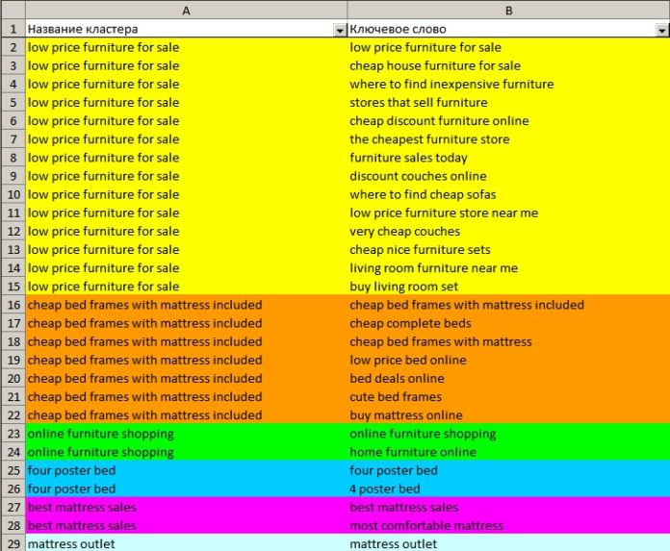Screen dimensions: 670x551
Task: Select the orange cell 'cheap complete beds'
Action: (410, 323)
